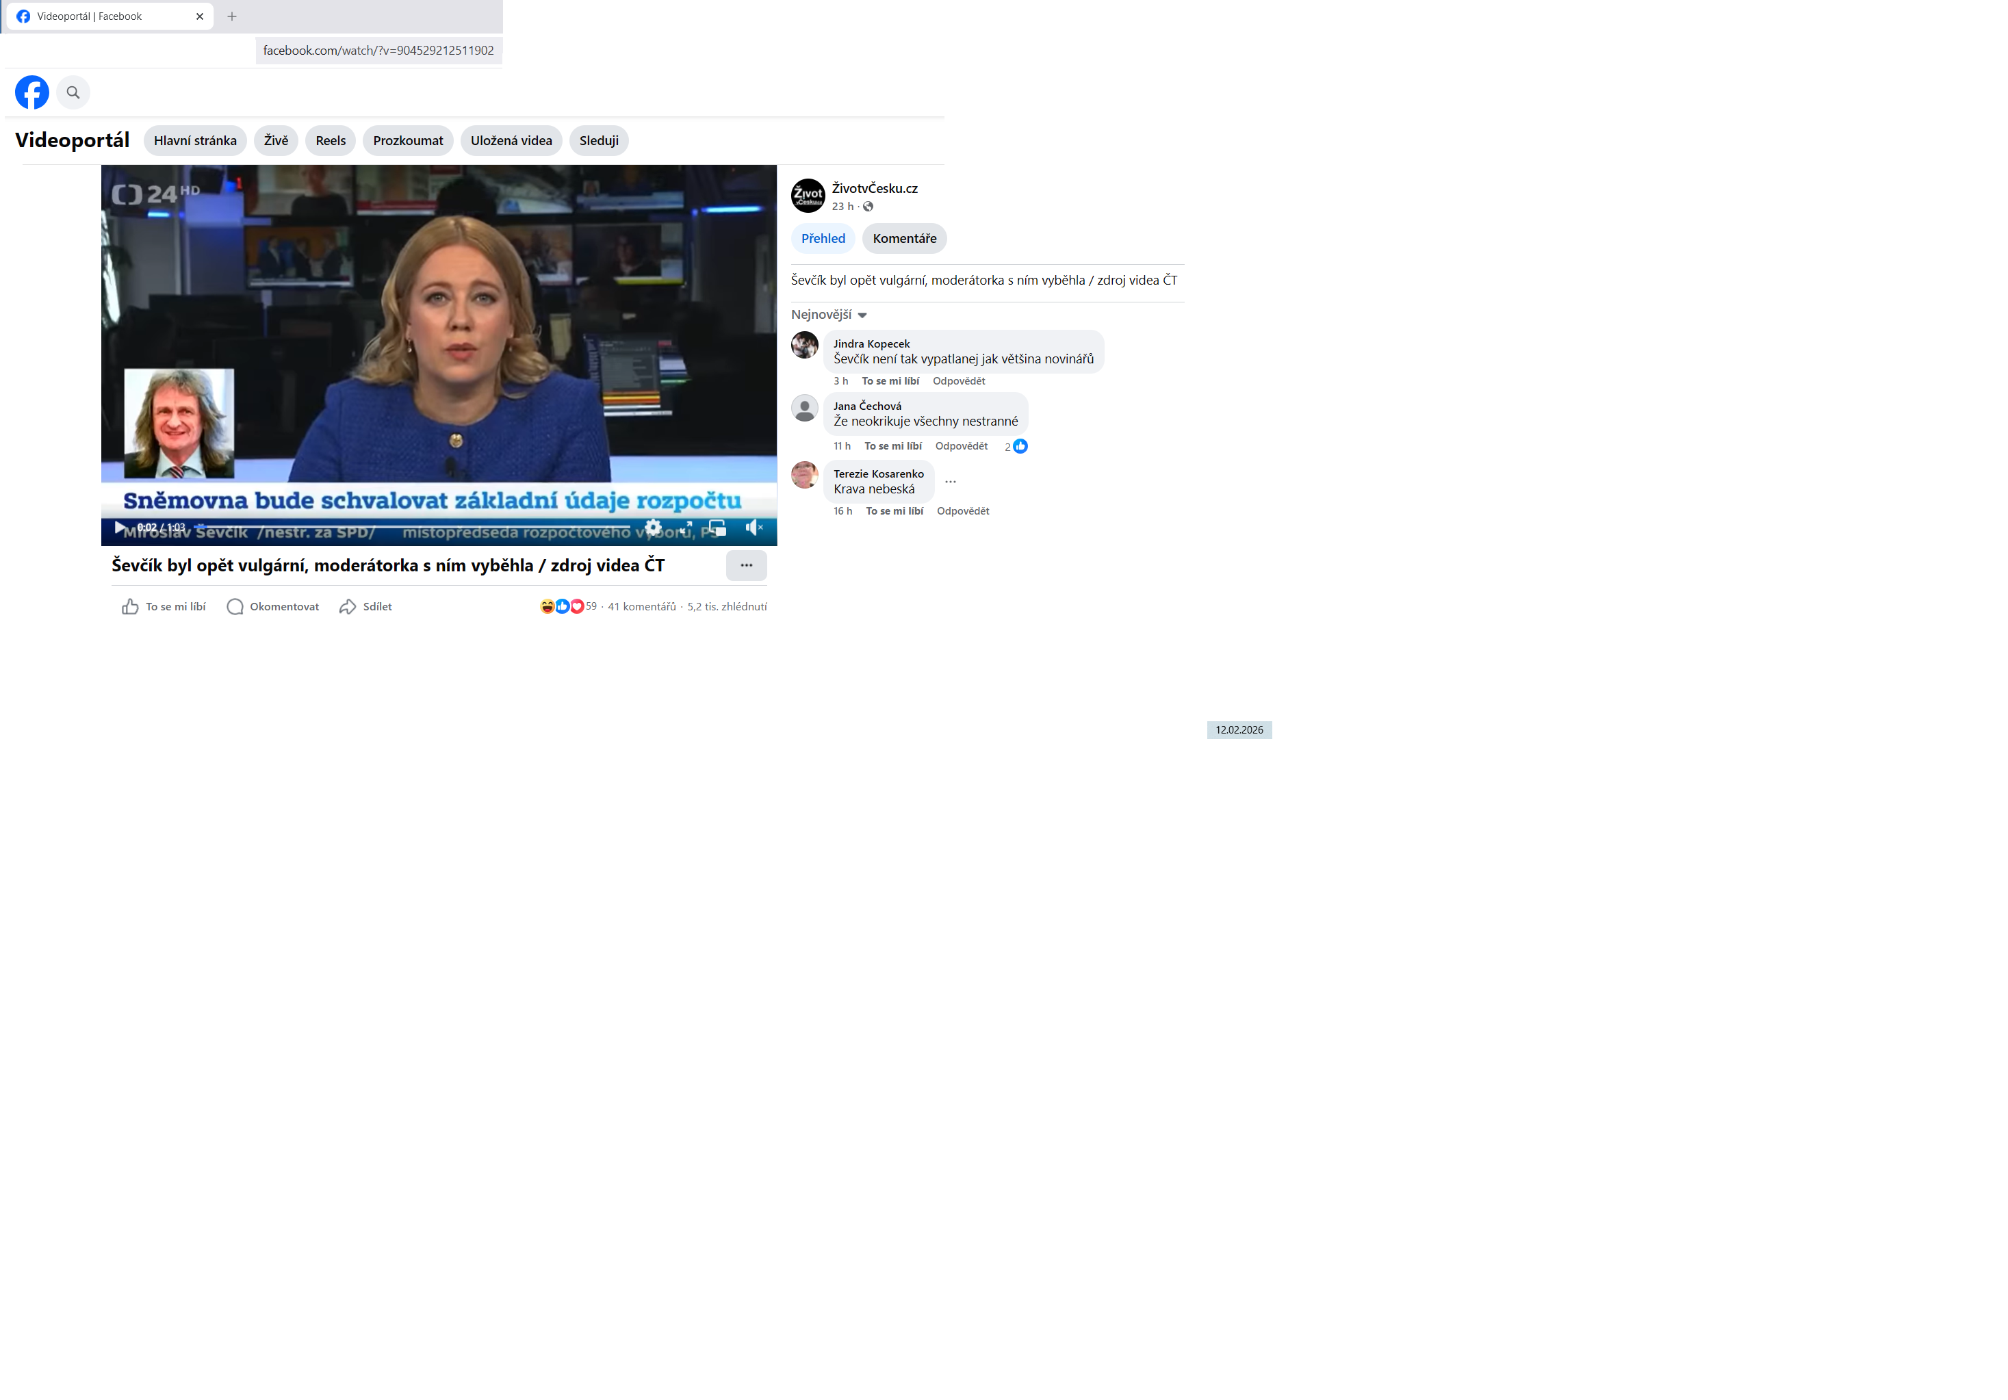Go to Uložená videa
This screenshot has height=1400, width=2008.
coord(511,141)
